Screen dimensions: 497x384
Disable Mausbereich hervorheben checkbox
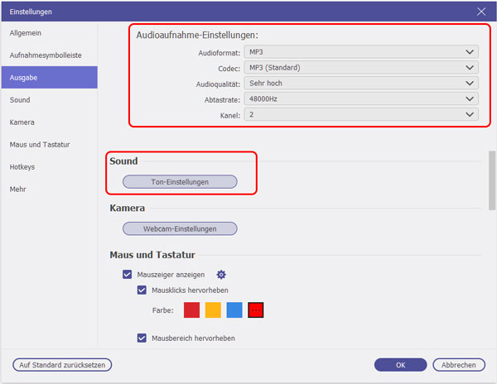(x=142, y=338)
